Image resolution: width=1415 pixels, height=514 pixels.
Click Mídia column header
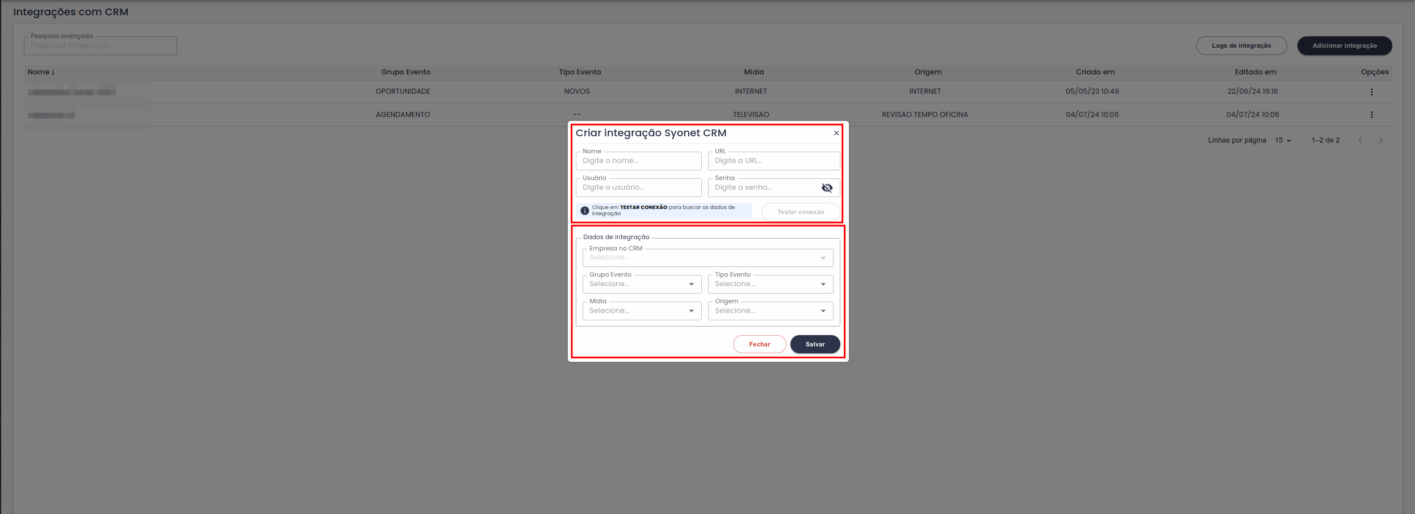coord(754,72)
